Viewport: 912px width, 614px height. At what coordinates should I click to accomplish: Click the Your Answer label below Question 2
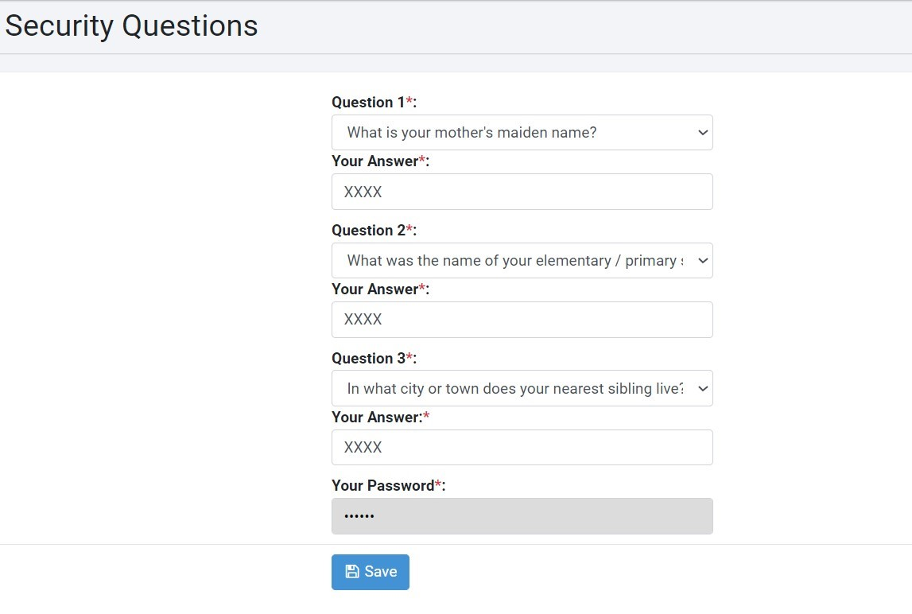coord(380,290)
